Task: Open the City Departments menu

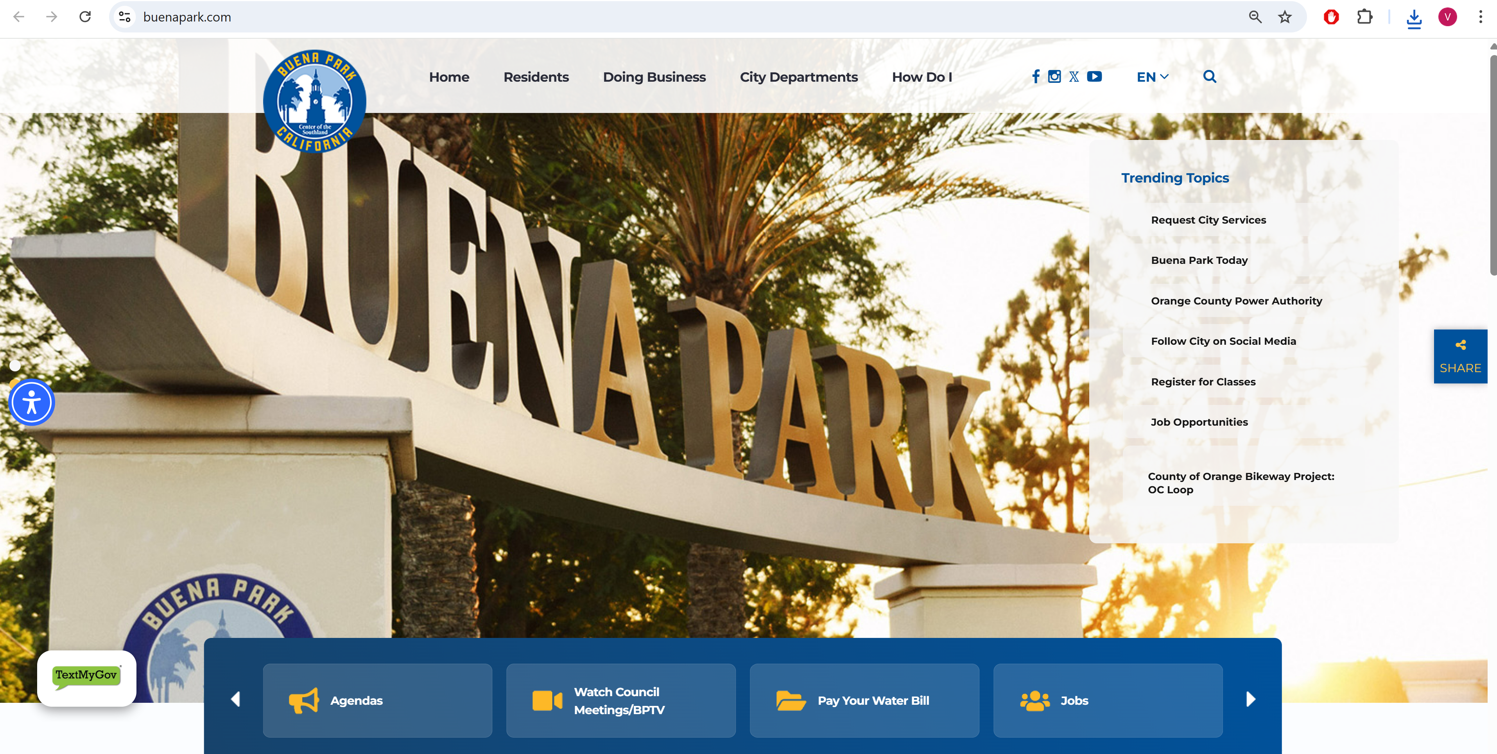Action: pyautogui.click(x=798, y=77)
